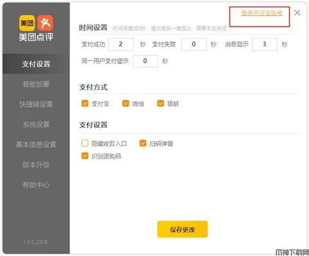Open the 智能部署 sidebar tab
This screenshot has height=256, width=309.
(x=36, y=84)
